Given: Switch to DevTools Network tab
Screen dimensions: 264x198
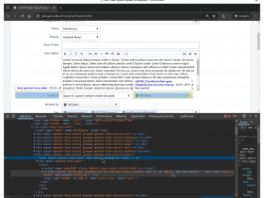Looking at the screenshot, I should 87,116.
